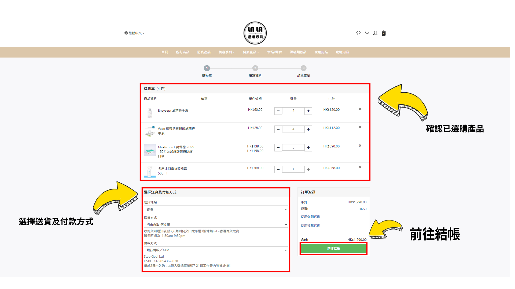Decrease quantity of 500ml disinfectant spray
The image size is (515, 289).
pyautogui.click(x=278, y=169)
